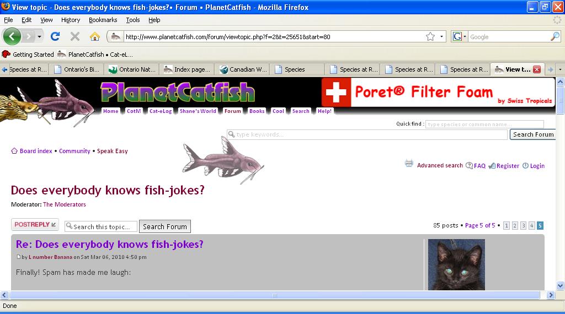Click the PlanetCatfish logo banner
565x314 pixels.
[x=178, y=92]
